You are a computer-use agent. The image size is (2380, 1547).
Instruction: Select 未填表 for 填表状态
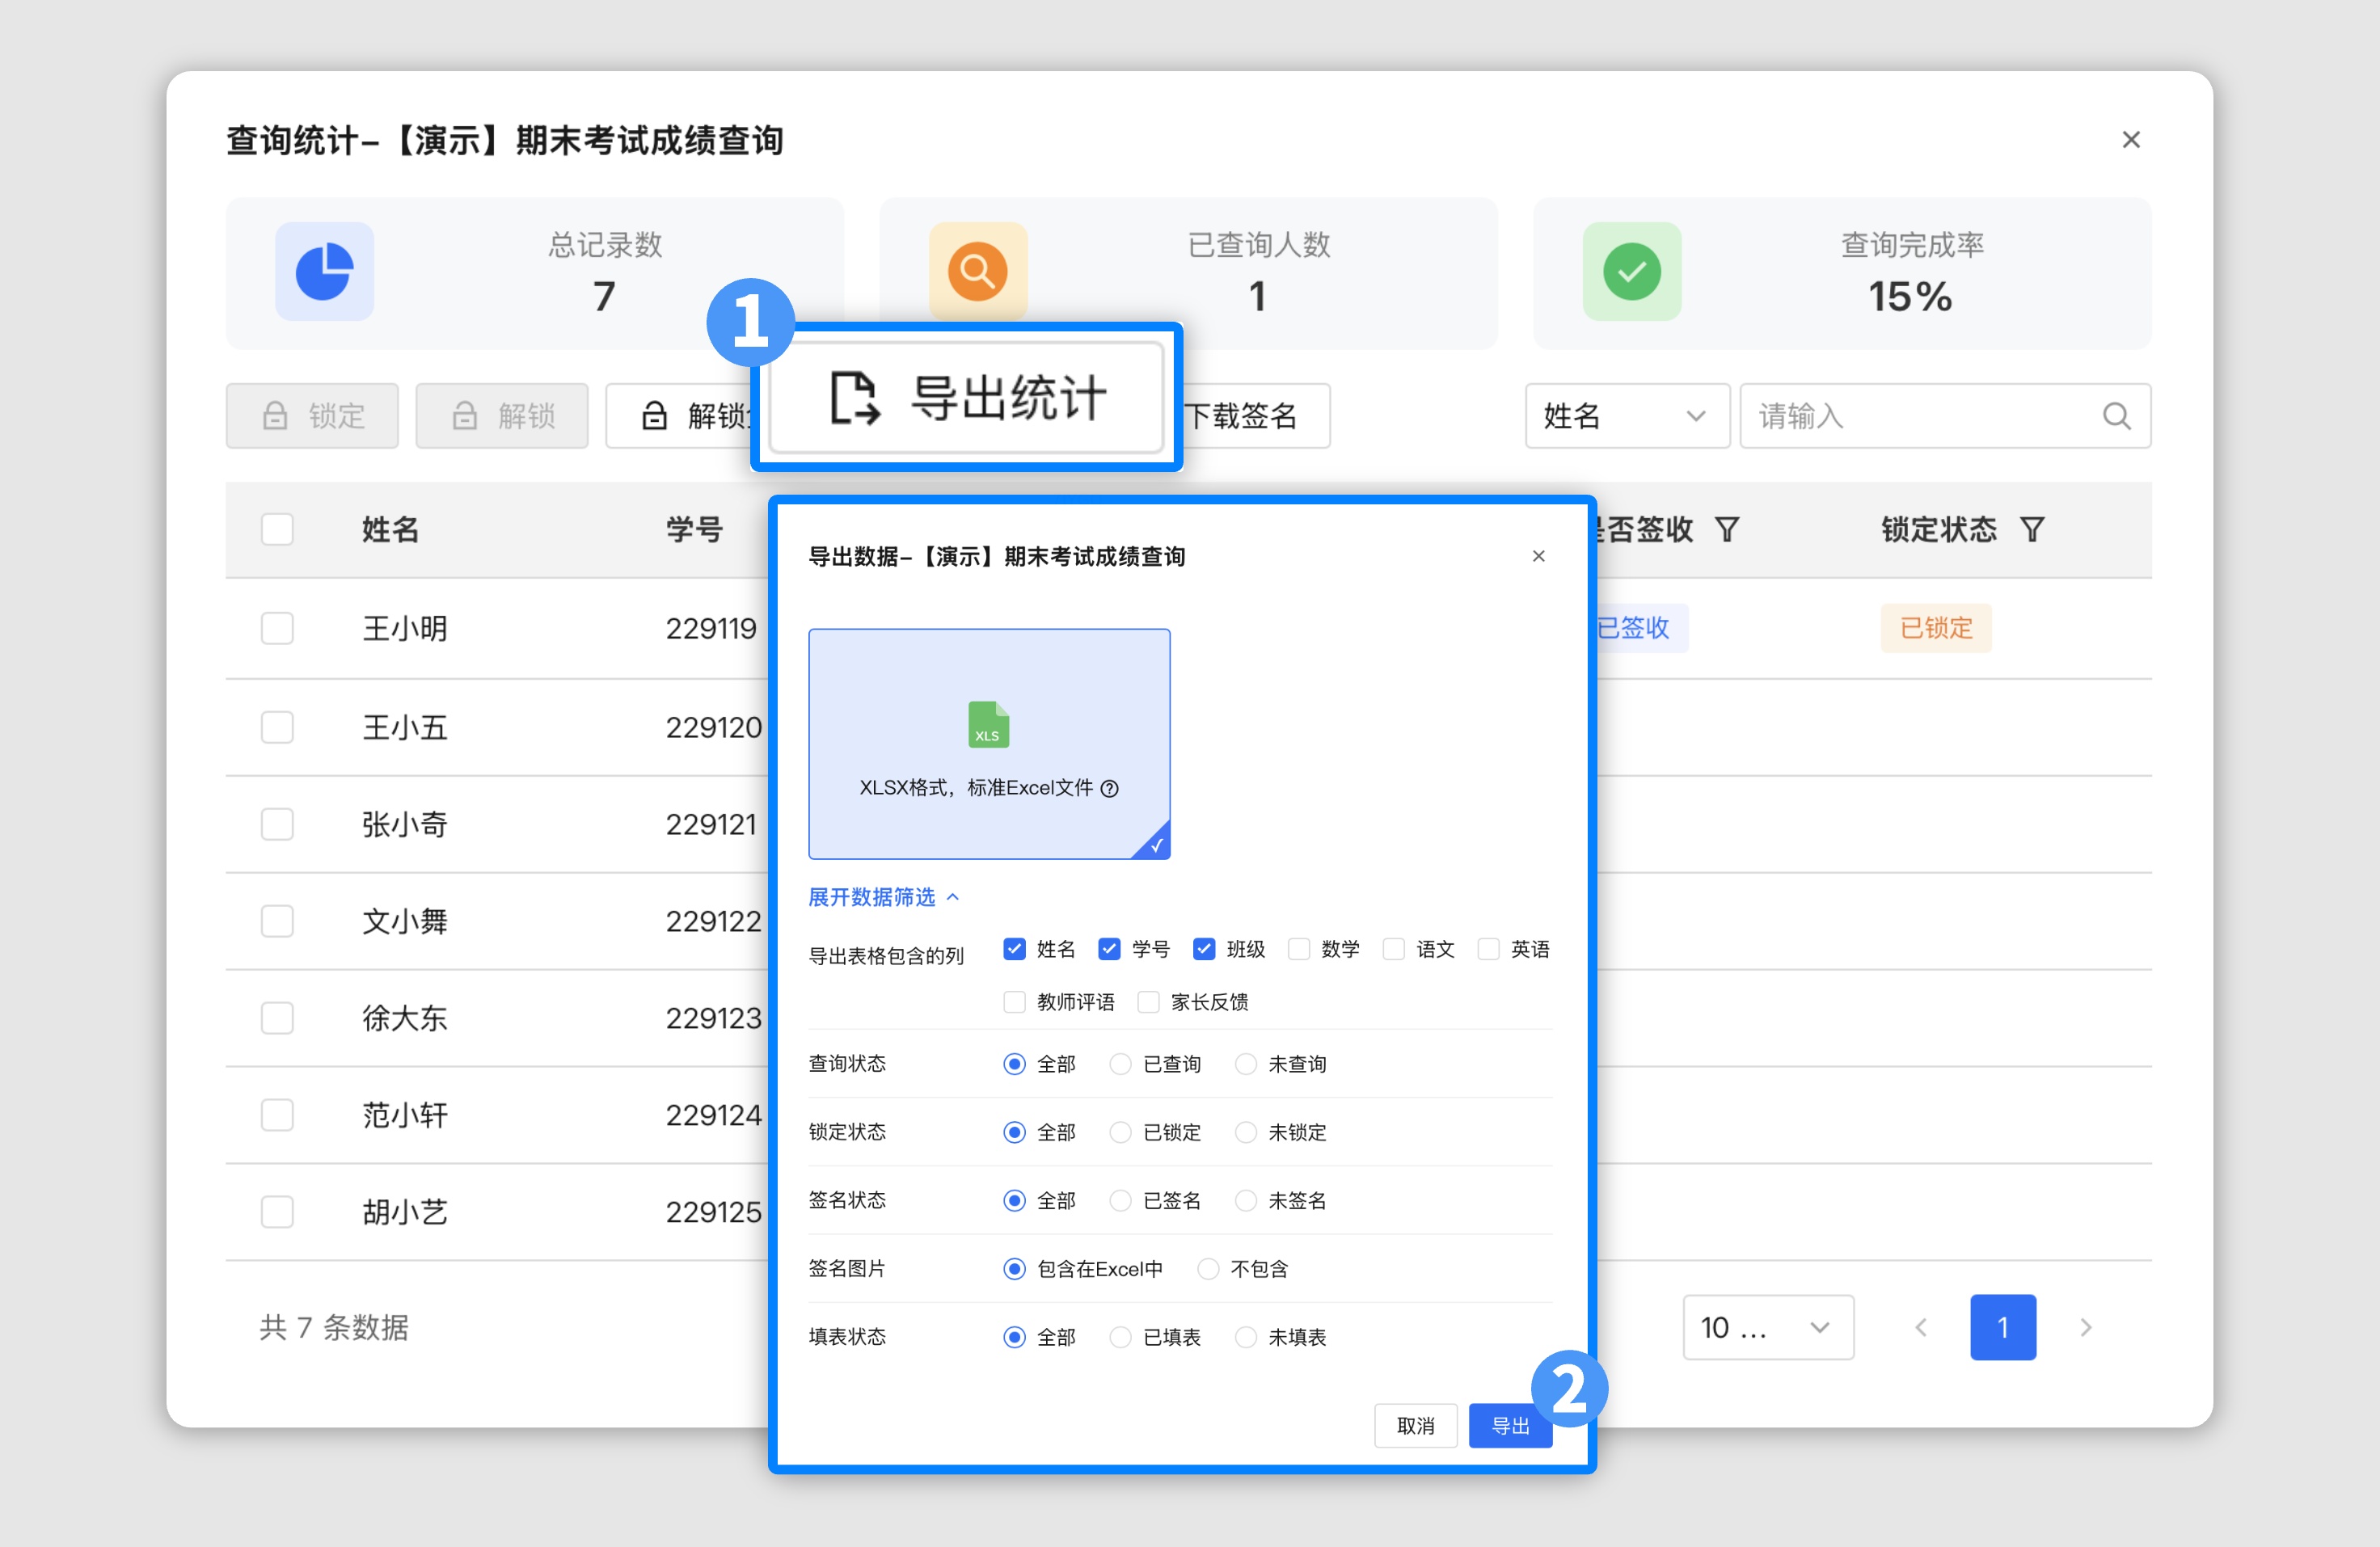tap(1245, 1336)
